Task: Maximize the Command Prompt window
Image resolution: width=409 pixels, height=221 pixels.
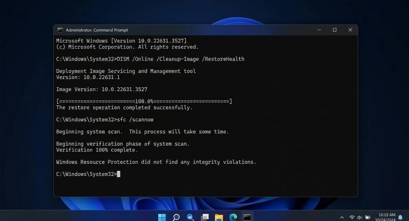Action: coord(335,30)
